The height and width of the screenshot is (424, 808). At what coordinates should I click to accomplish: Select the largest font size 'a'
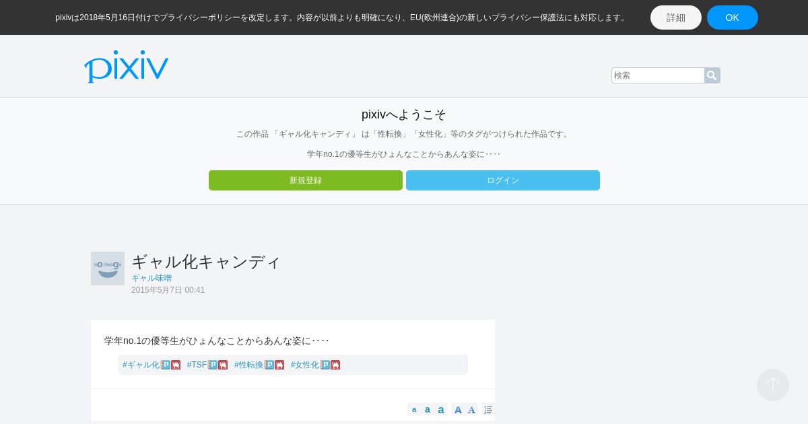click(441, 409)
